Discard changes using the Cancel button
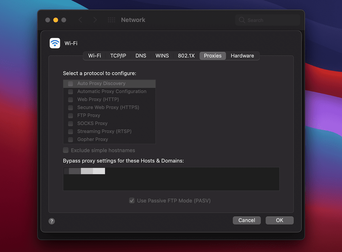 click(x=247, y=220)
